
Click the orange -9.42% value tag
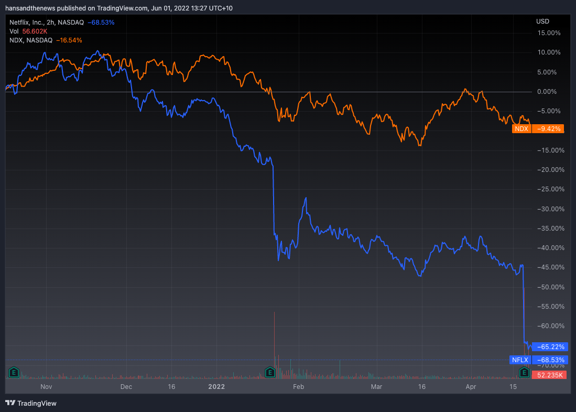click(x=549, y=128)
